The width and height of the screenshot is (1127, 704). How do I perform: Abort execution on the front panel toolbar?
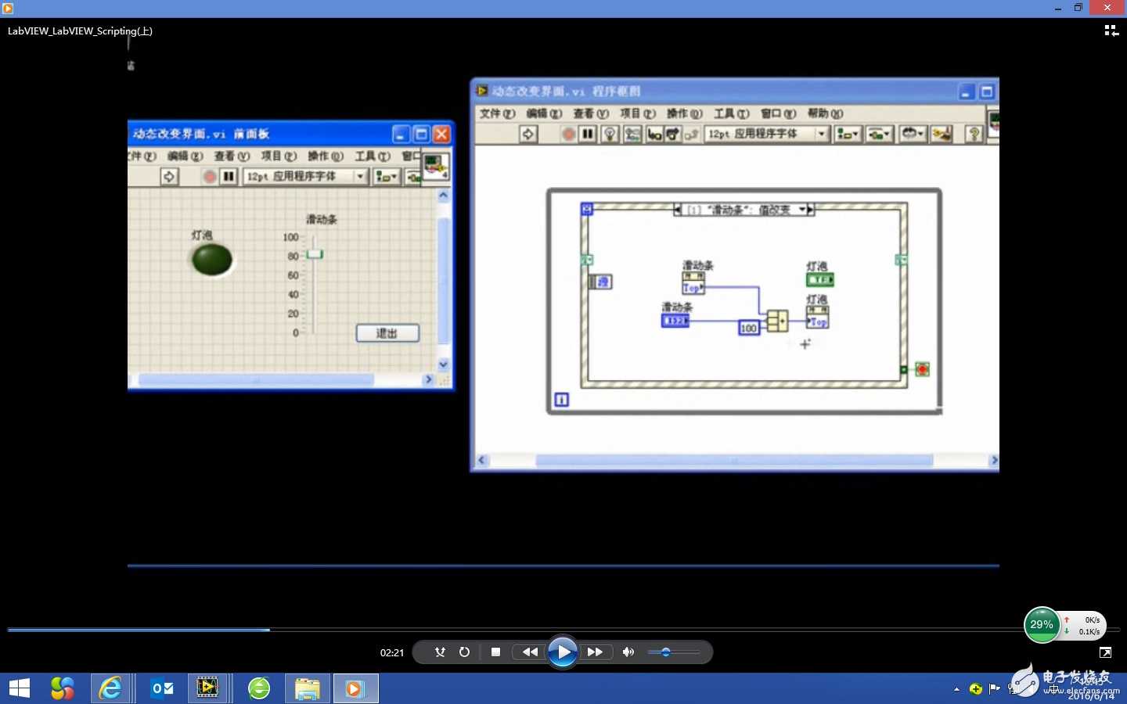(210, 177)
